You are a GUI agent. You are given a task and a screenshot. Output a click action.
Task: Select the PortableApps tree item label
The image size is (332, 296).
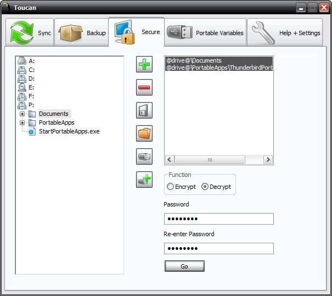[x=57, y=122]
